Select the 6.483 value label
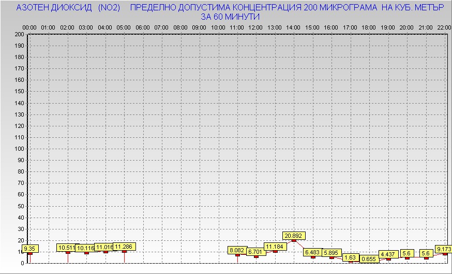The height and width of the screenshot is (274, 452). click(313, 252)
